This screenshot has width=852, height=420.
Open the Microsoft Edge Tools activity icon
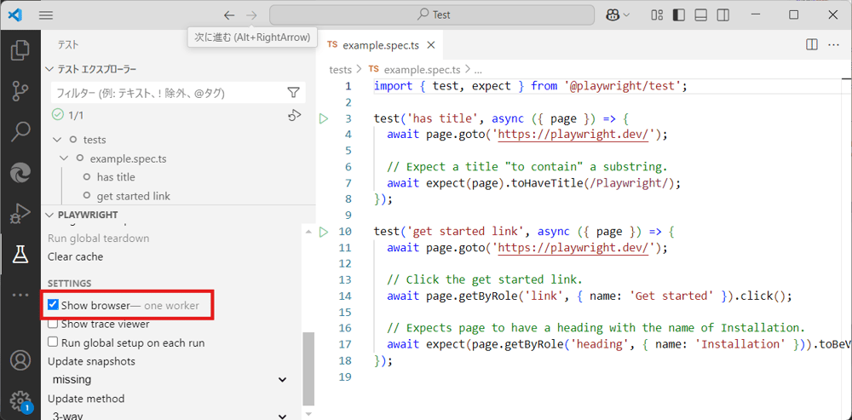20,173
